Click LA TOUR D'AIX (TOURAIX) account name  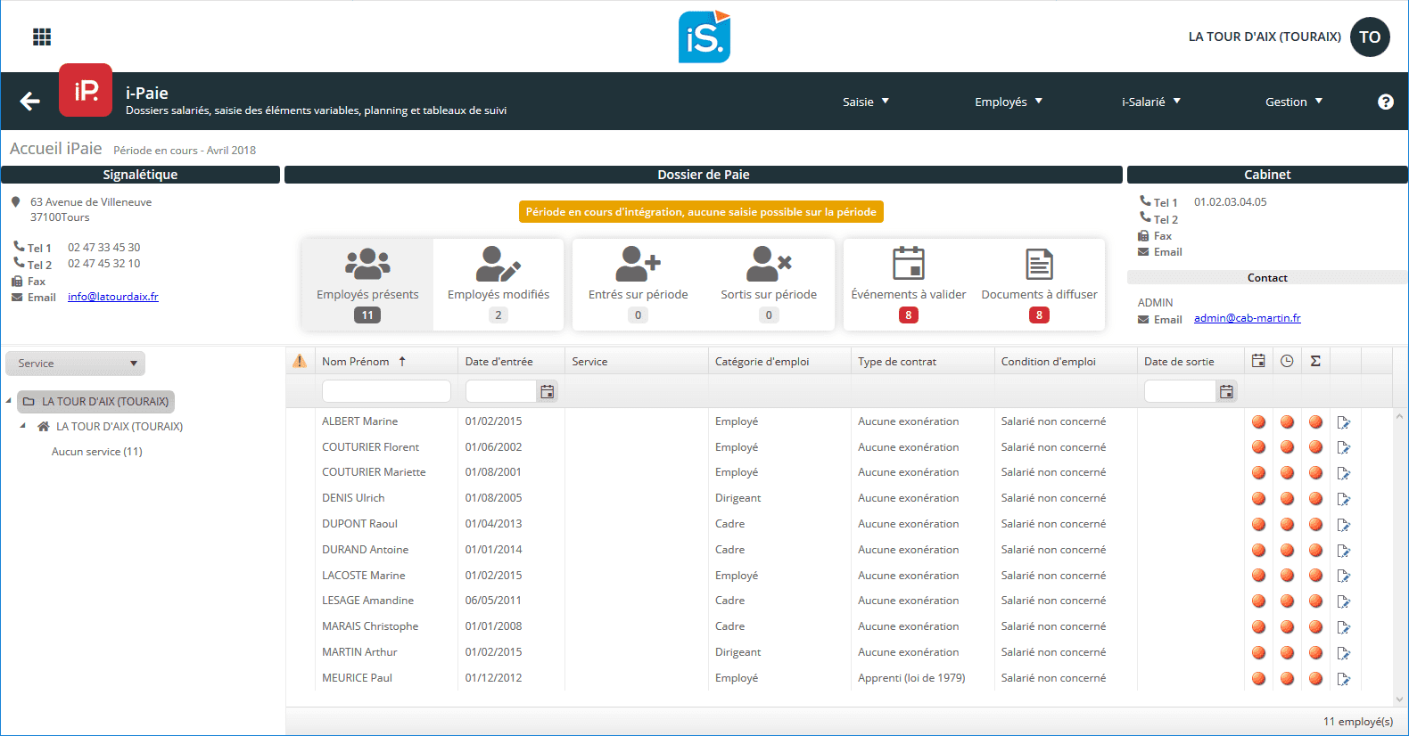[1265, 37]
